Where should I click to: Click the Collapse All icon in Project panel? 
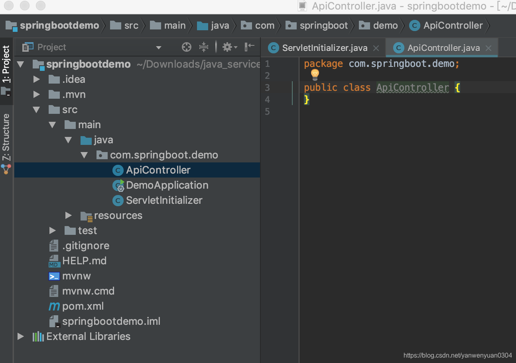(204, 47)
